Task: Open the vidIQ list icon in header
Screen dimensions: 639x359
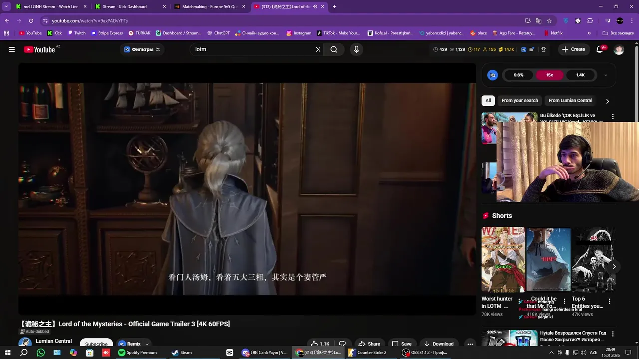Action: pos(532,49)
